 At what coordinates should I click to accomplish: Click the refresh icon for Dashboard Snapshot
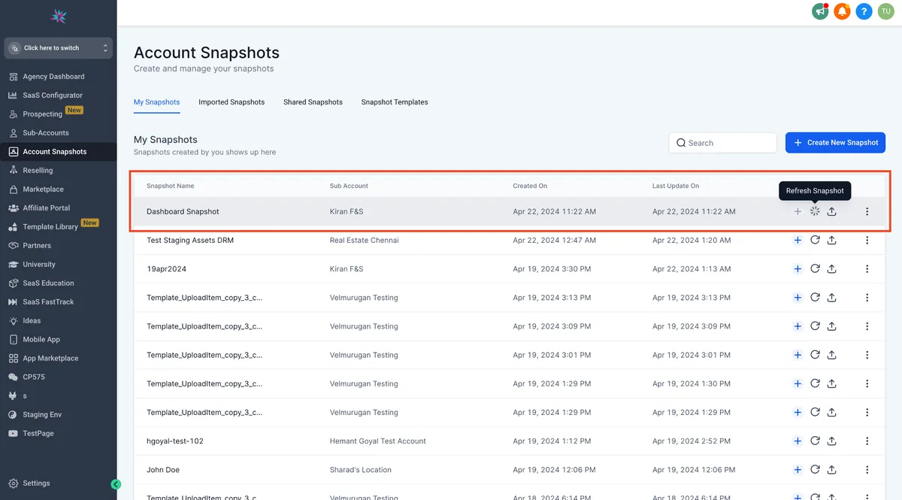[815, 211]
